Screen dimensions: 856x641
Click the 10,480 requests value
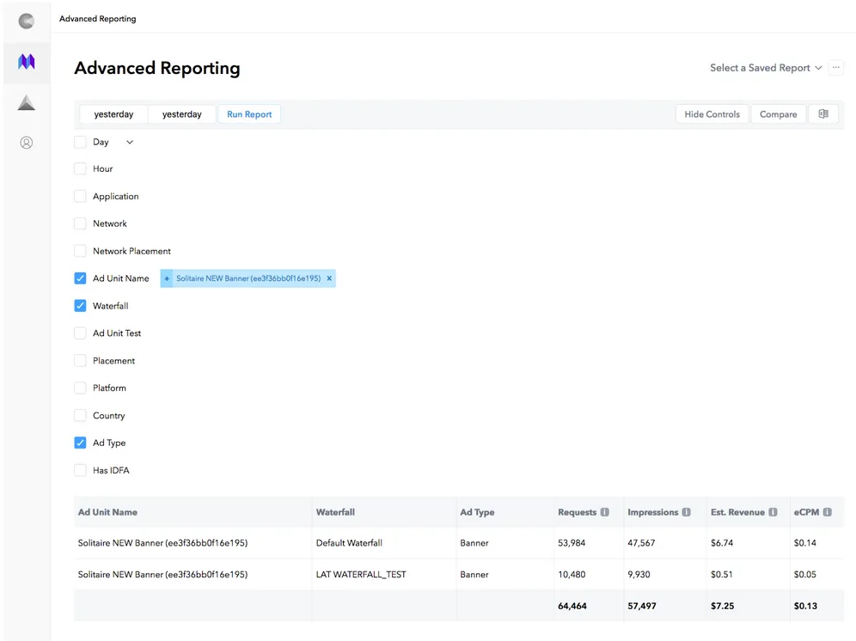[572, 574]
